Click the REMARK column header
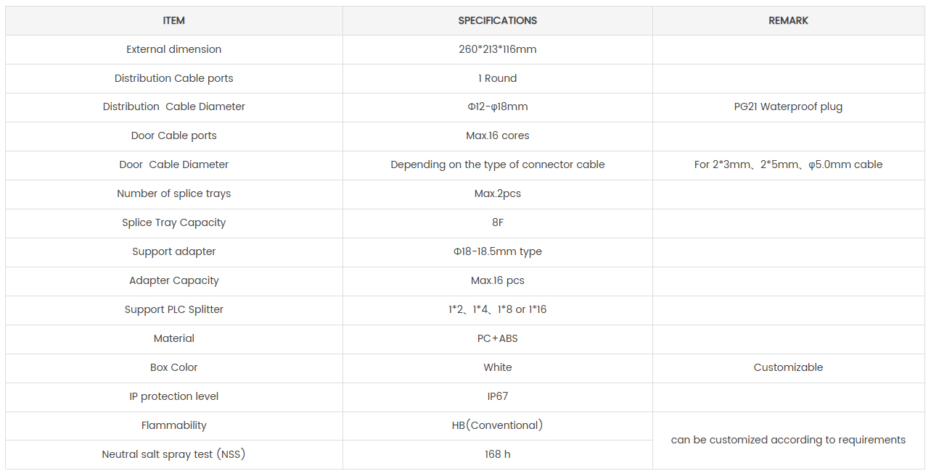Image resolution: width=931 pixels, height=476 pixels. point(788,20)
